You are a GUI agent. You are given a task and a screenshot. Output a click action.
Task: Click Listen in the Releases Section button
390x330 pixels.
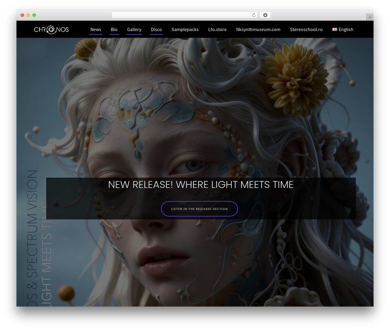[x=199, y=209]
